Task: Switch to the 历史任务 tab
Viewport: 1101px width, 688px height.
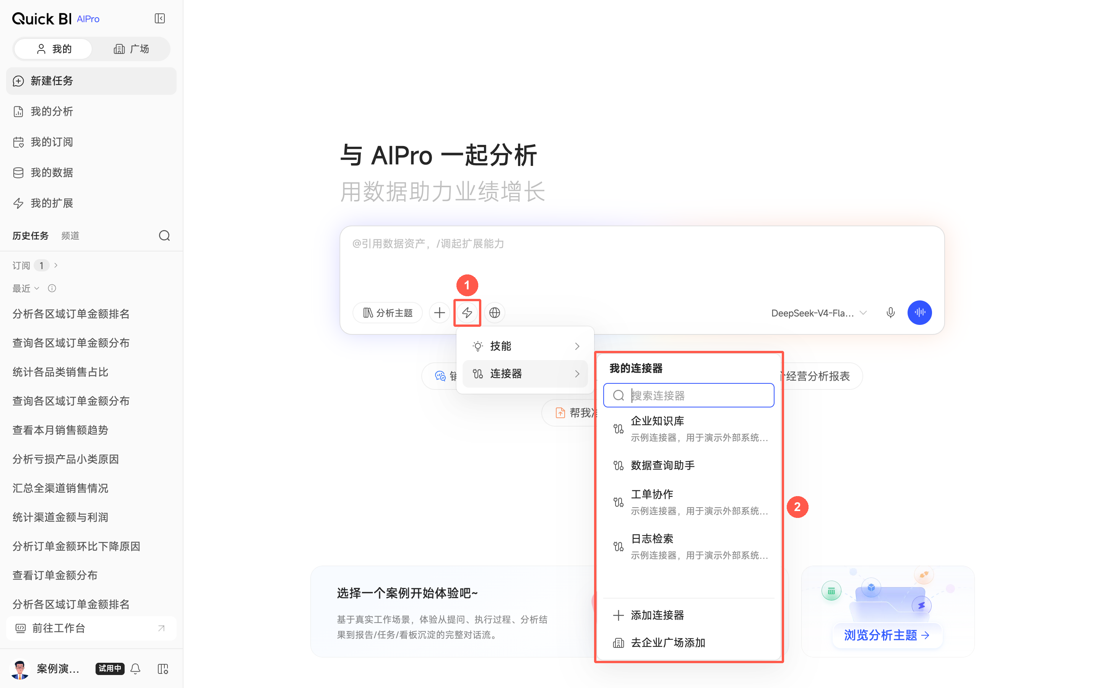Action: coord(31,236)
